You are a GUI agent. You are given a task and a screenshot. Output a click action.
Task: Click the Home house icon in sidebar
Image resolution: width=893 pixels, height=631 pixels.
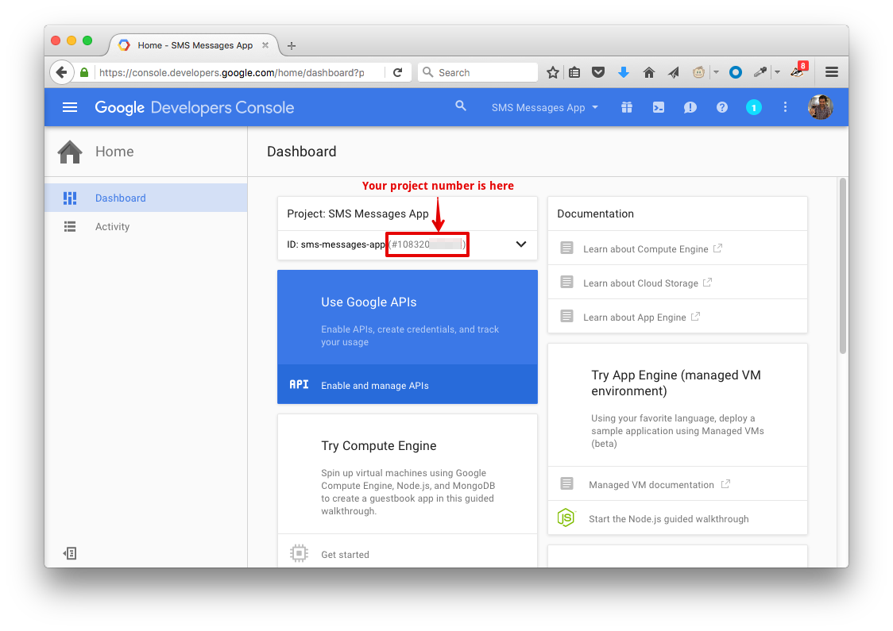(x=70, y=152)
